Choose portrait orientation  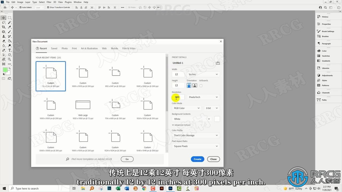(x=189, y=85)
